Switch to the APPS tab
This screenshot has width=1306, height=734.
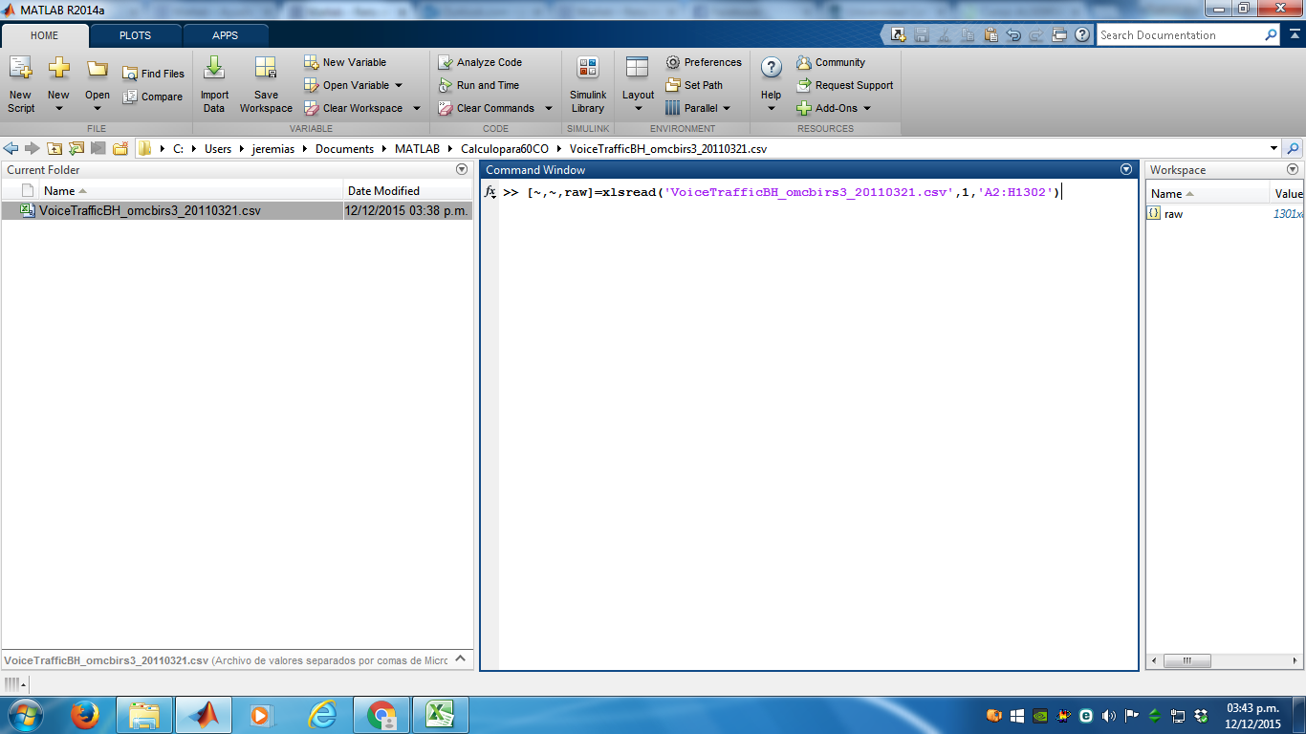click(226, 35)
